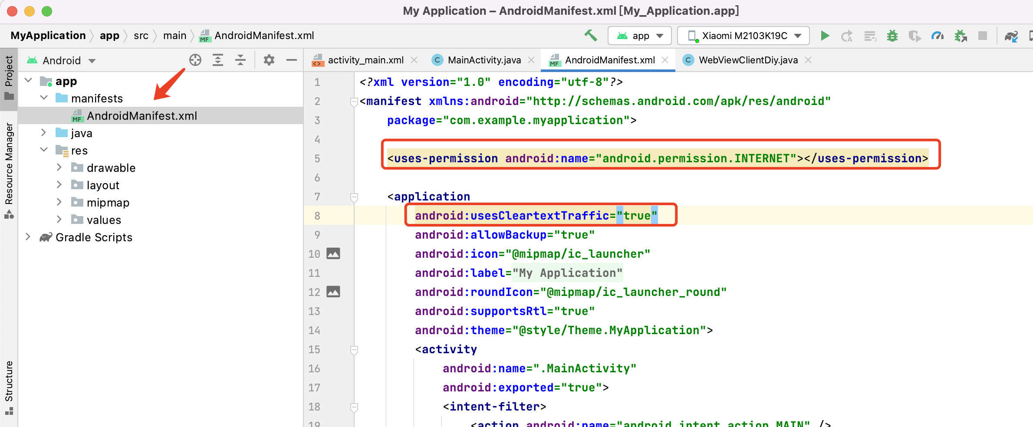Open the Android project view dropdown
Screen dimensions: 1033x427
coord(61,60)
